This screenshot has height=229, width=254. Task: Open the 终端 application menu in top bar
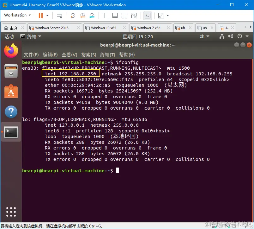pos(31,36)
